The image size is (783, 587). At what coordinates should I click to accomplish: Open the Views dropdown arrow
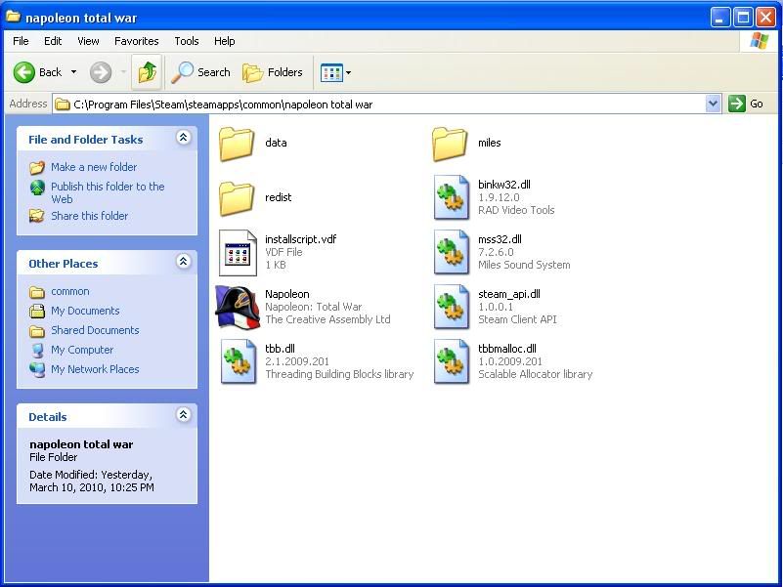click(349, 73)
